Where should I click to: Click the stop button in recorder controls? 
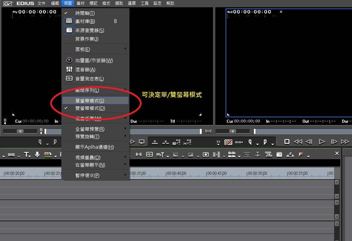click(x=287, y=142)
